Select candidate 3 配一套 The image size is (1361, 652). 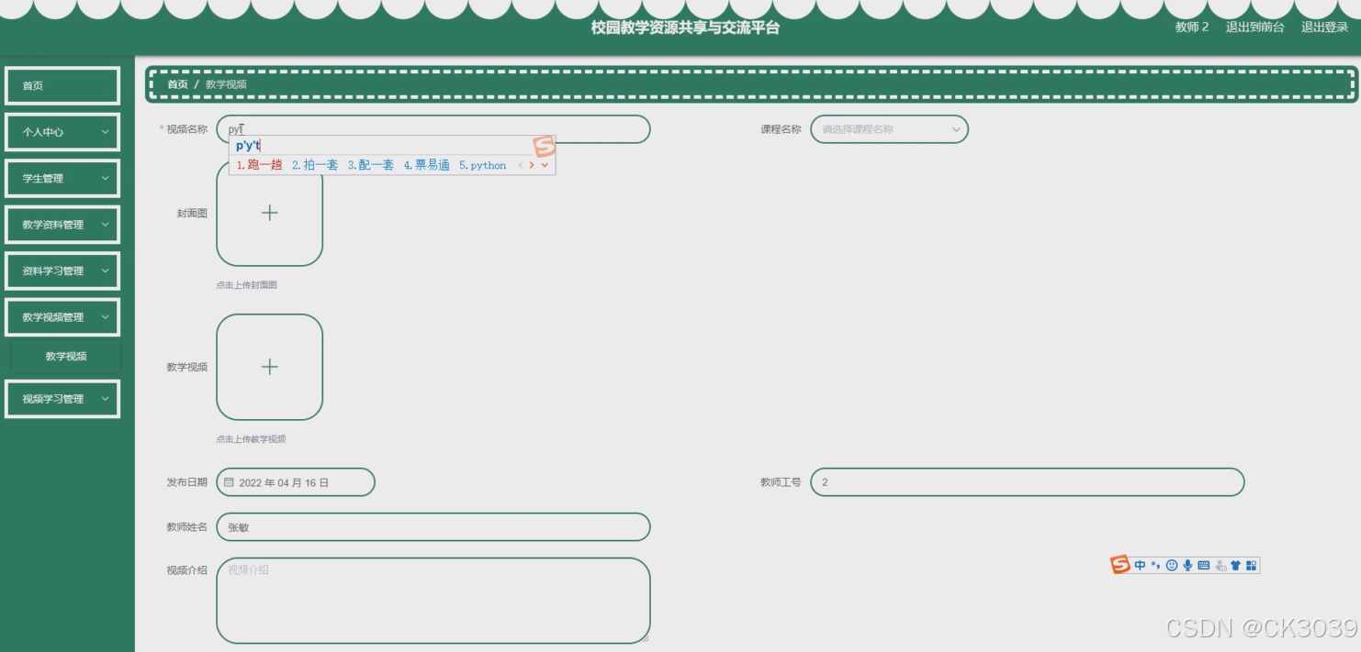[370, 166]
